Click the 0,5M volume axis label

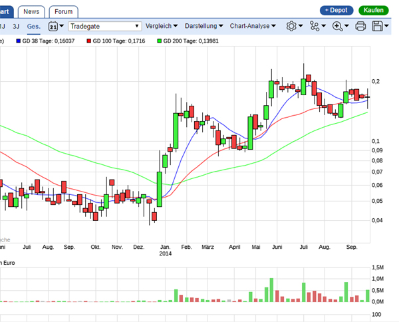(378, 291)
